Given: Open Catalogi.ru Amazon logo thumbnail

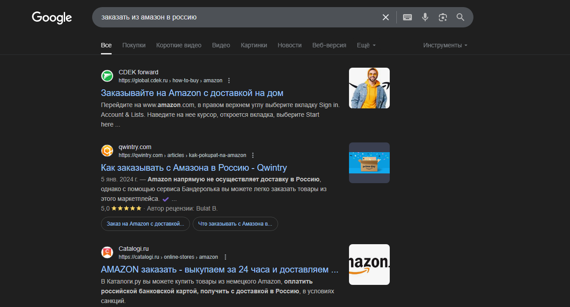Looking at the screenshot, I should pos(369,265).
